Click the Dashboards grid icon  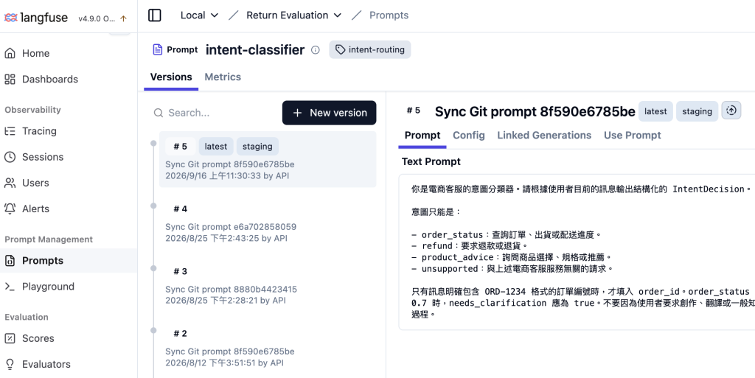[10, 80]
